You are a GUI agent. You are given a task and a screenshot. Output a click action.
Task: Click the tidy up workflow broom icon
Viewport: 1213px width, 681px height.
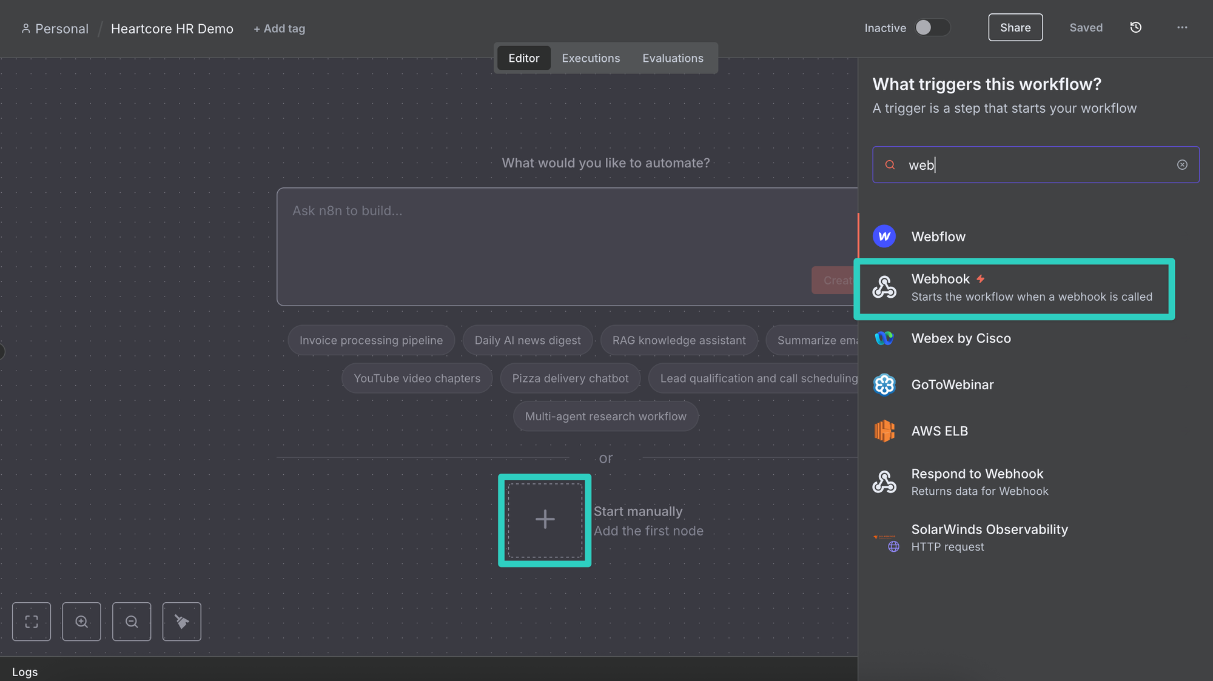coord(181,622)
